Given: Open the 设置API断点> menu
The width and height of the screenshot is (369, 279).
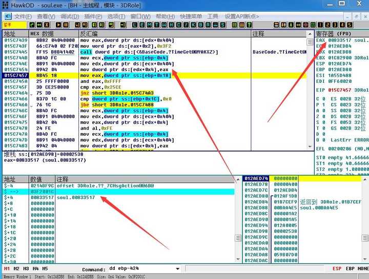Looking at the screenshot, I should click(x=242, y=16).
